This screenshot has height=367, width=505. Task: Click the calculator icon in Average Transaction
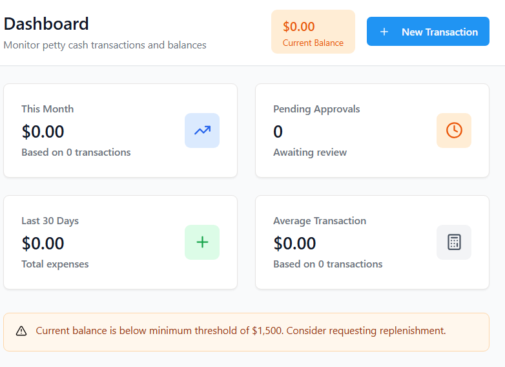pos(454,242)
